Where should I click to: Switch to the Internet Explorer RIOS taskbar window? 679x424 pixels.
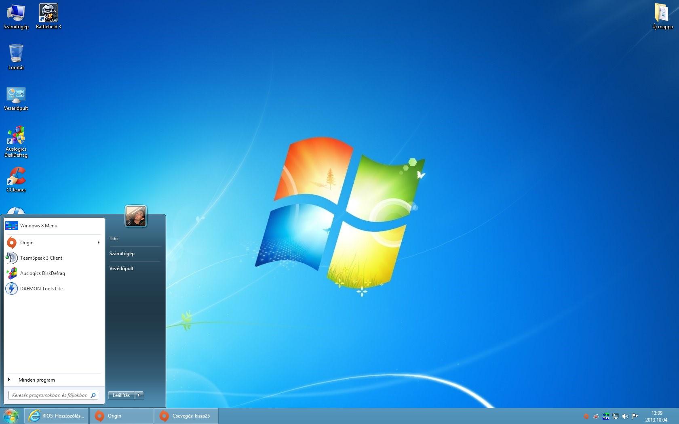(x=57, y=416)
